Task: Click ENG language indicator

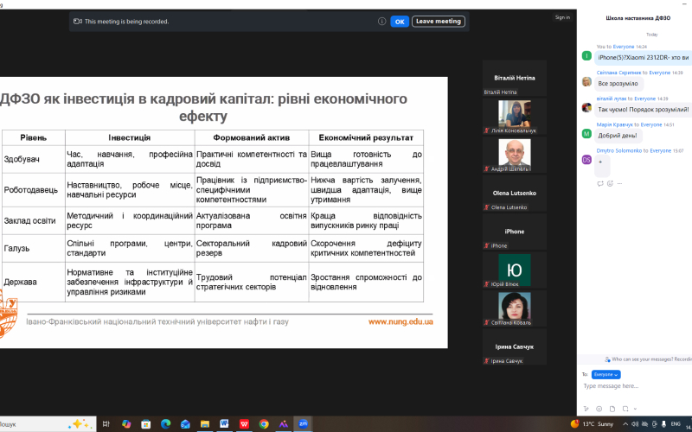Action: [x=676, y=424]
